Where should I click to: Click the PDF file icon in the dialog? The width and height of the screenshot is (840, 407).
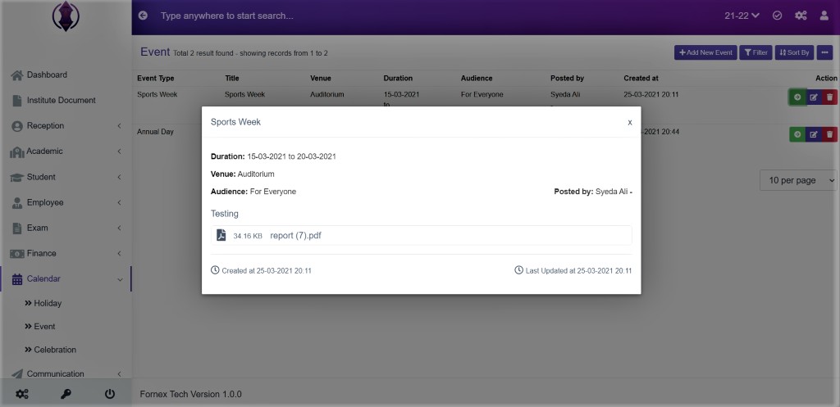pyautogui.click(x=221, y=235)
